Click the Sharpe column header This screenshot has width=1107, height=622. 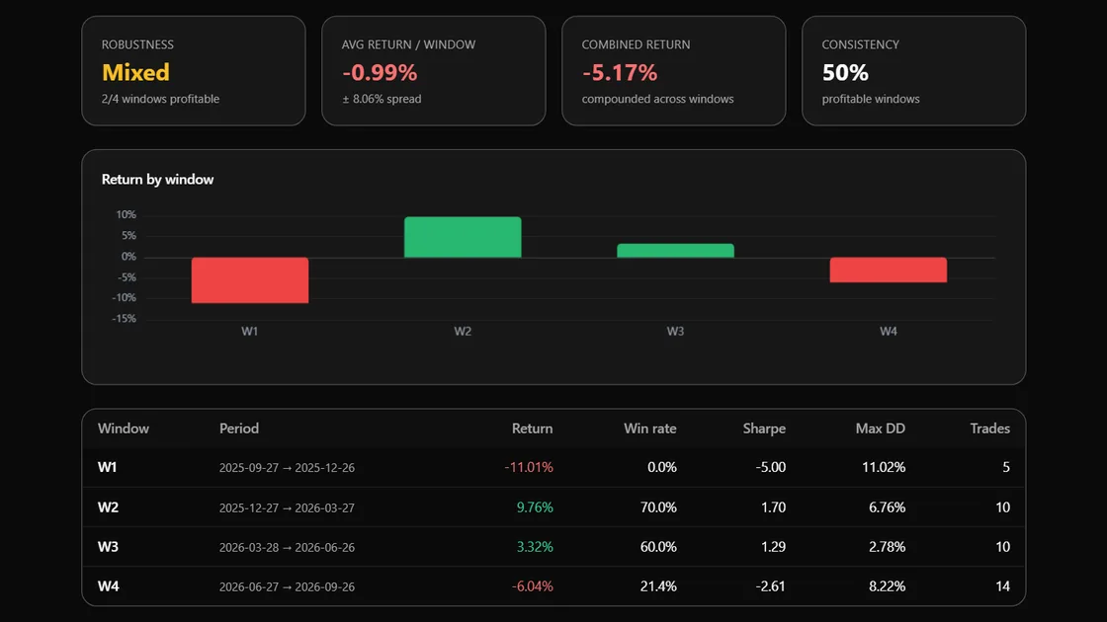click(764, 428)
